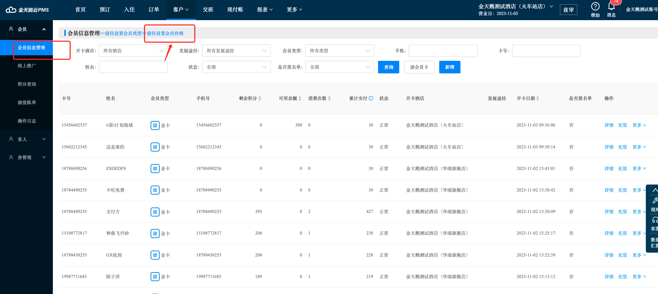Sort by 剩余积分 sort arrows
Screen dimensions: 658x294
[260, 98]
